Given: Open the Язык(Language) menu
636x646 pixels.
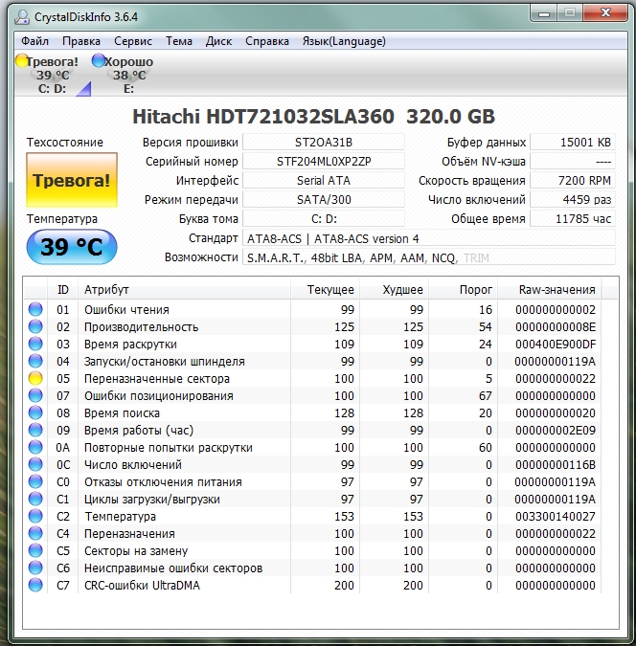Looking at the screenshot, I should [344, 41].
